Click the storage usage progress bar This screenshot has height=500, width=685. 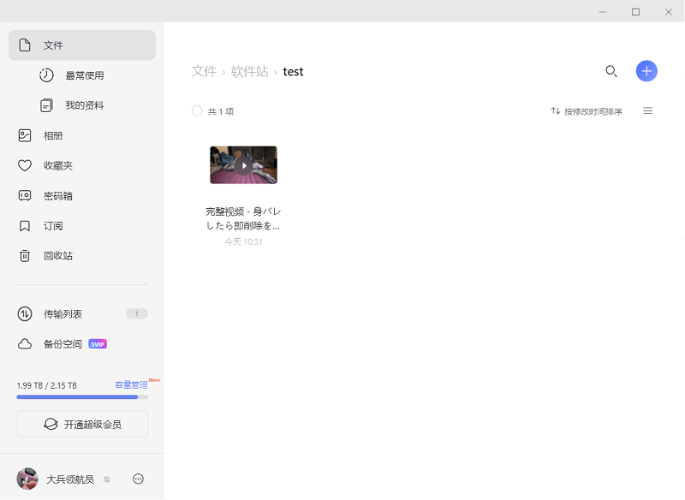point(81,397)
